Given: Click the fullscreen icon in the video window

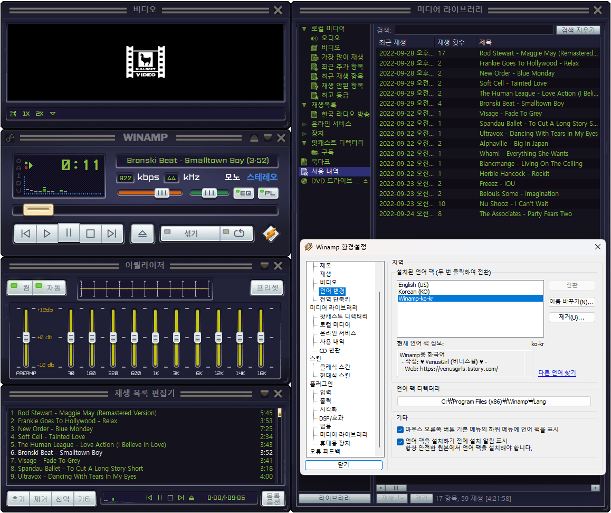Looking at the screenshot, I should tap(13, 113).
